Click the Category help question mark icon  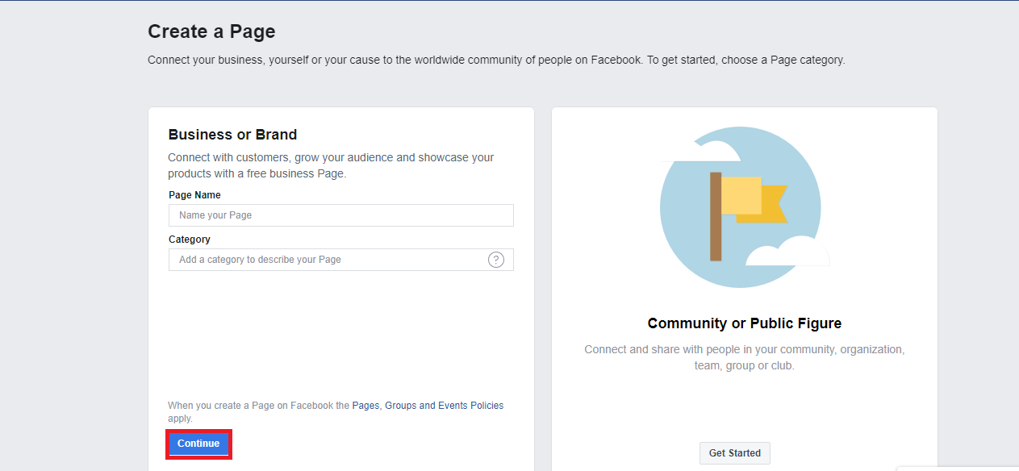tap(496, 260)
